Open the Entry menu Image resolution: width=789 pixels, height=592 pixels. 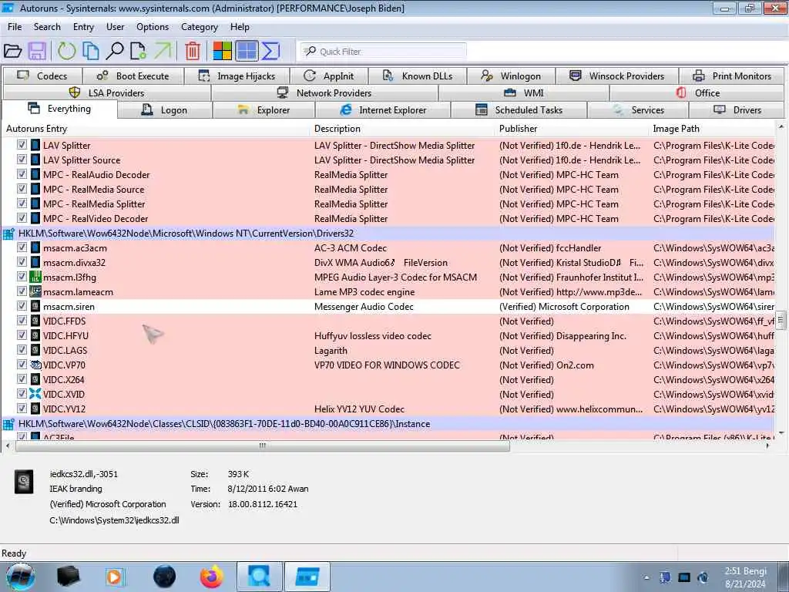[83, 27]
